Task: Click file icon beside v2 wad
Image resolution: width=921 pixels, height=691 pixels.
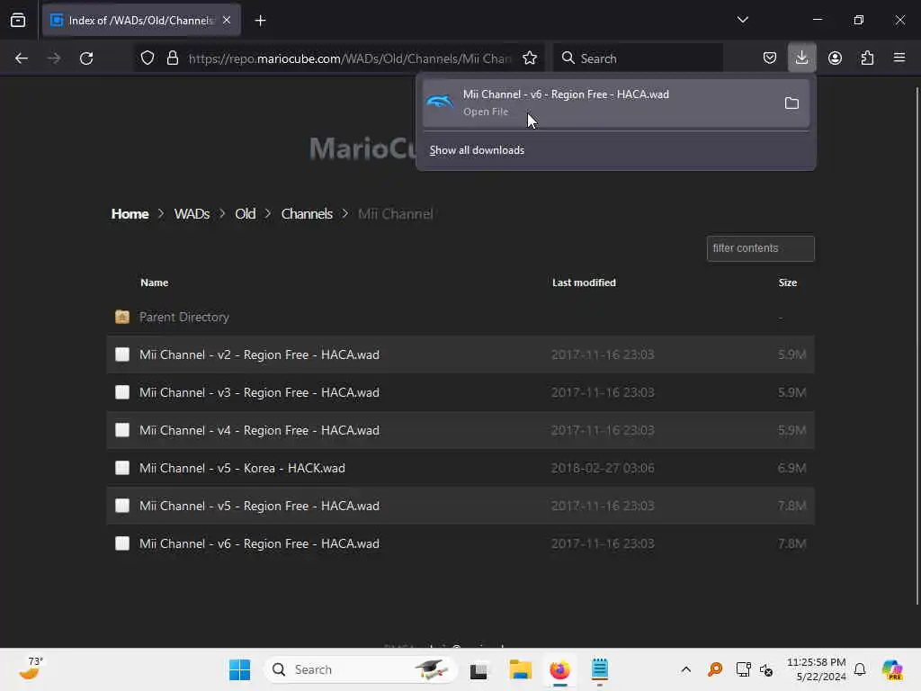Action: tap(122, 354)
